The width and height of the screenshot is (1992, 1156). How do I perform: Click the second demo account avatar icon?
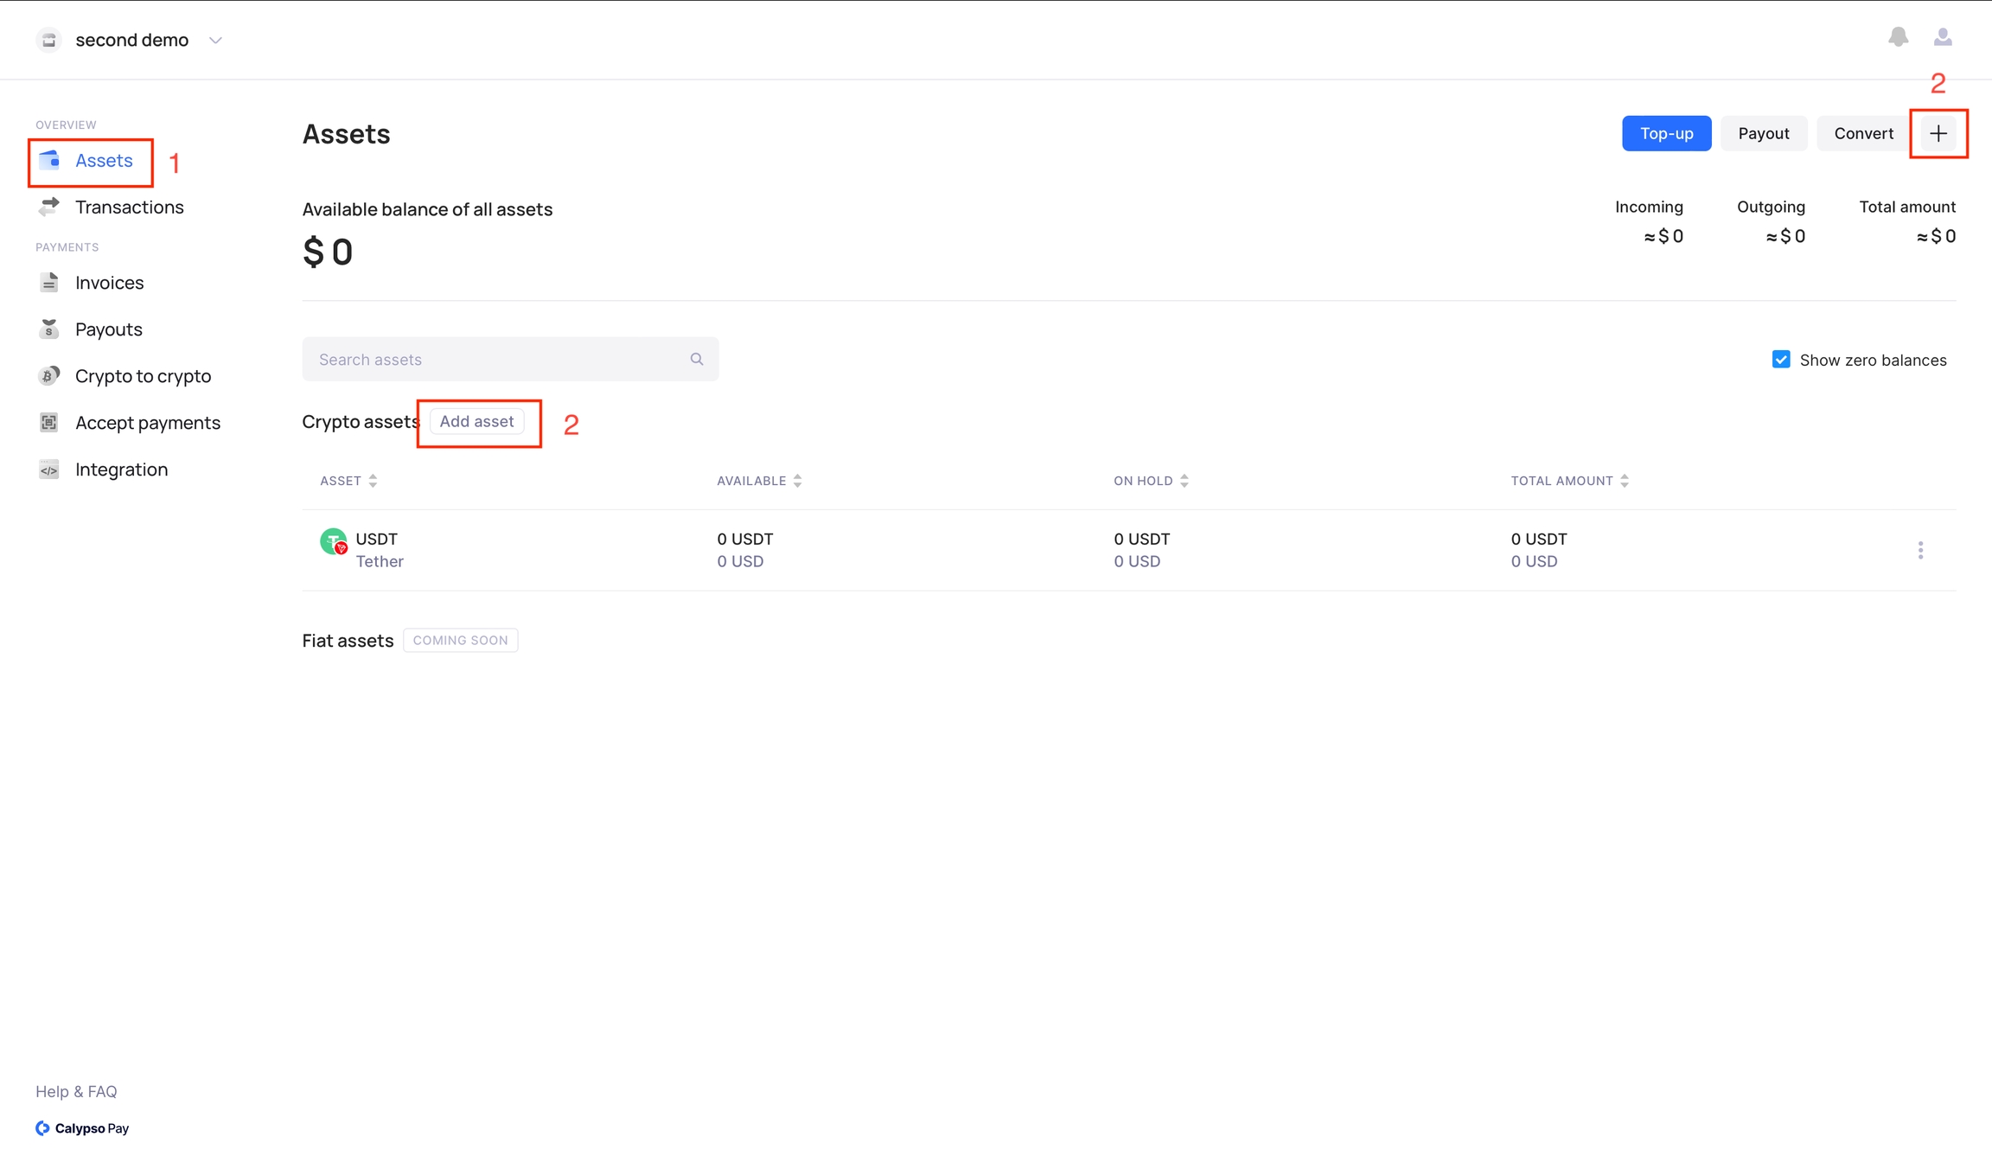49,40
